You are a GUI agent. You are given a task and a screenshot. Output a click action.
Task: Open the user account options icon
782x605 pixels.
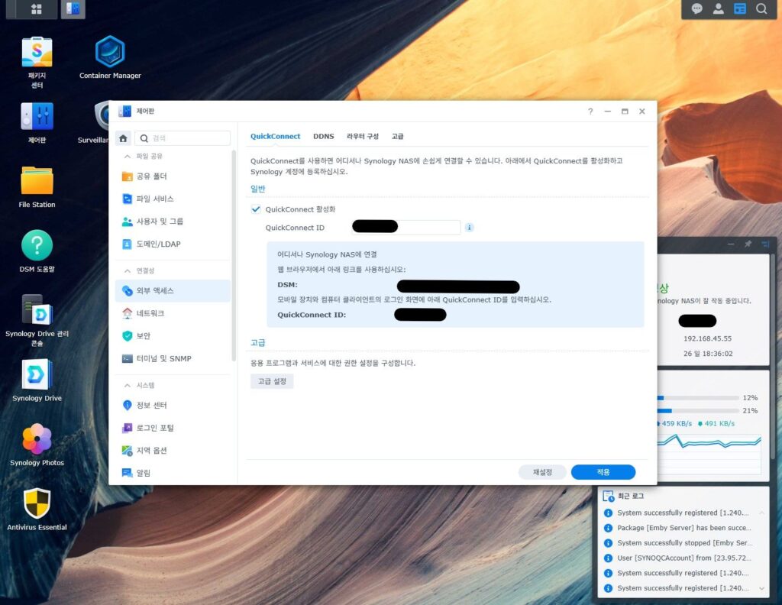(718, 9)
